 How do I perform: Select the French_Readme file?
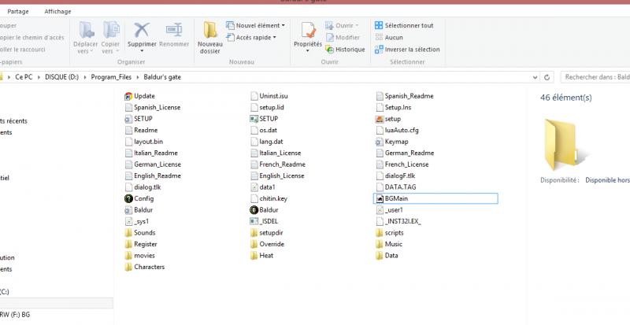pyautogui.click(x=278, y=164)
